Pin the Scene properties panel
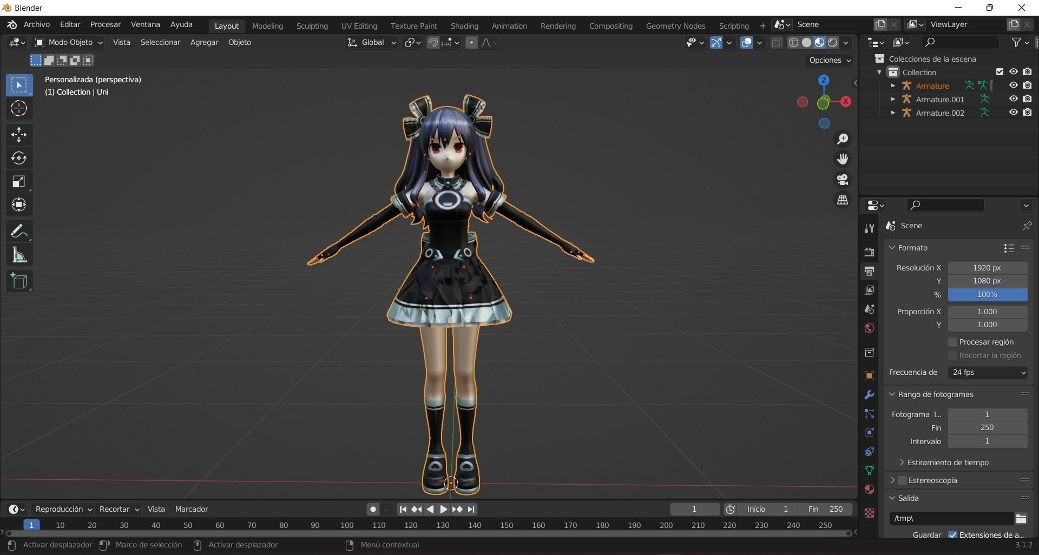The height and width of the screenshot is (555, 1039). pyautogui.click(x=1027, y=226)
